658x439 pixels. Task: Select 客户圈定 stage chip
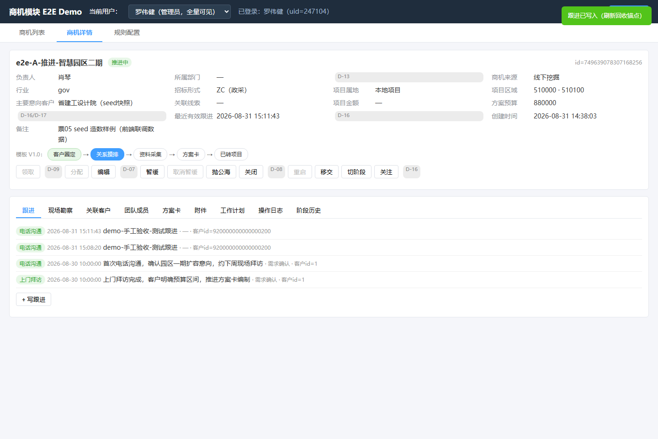(64, 155)
